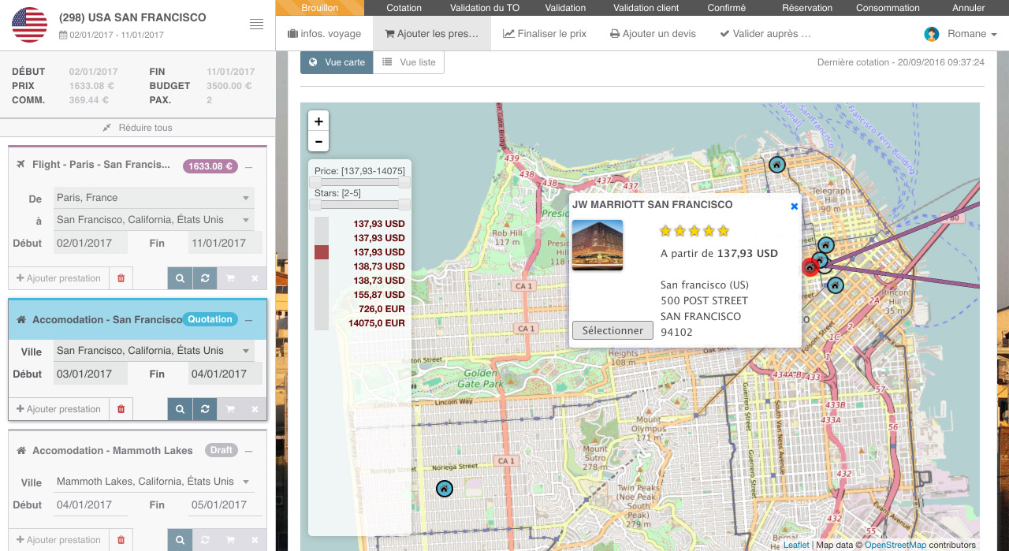Screen dimensions: 1009x551
Task: Click Ajouter prestation on Accomodation - Mammoth Lakes
Action: click(x=58, y=540)
